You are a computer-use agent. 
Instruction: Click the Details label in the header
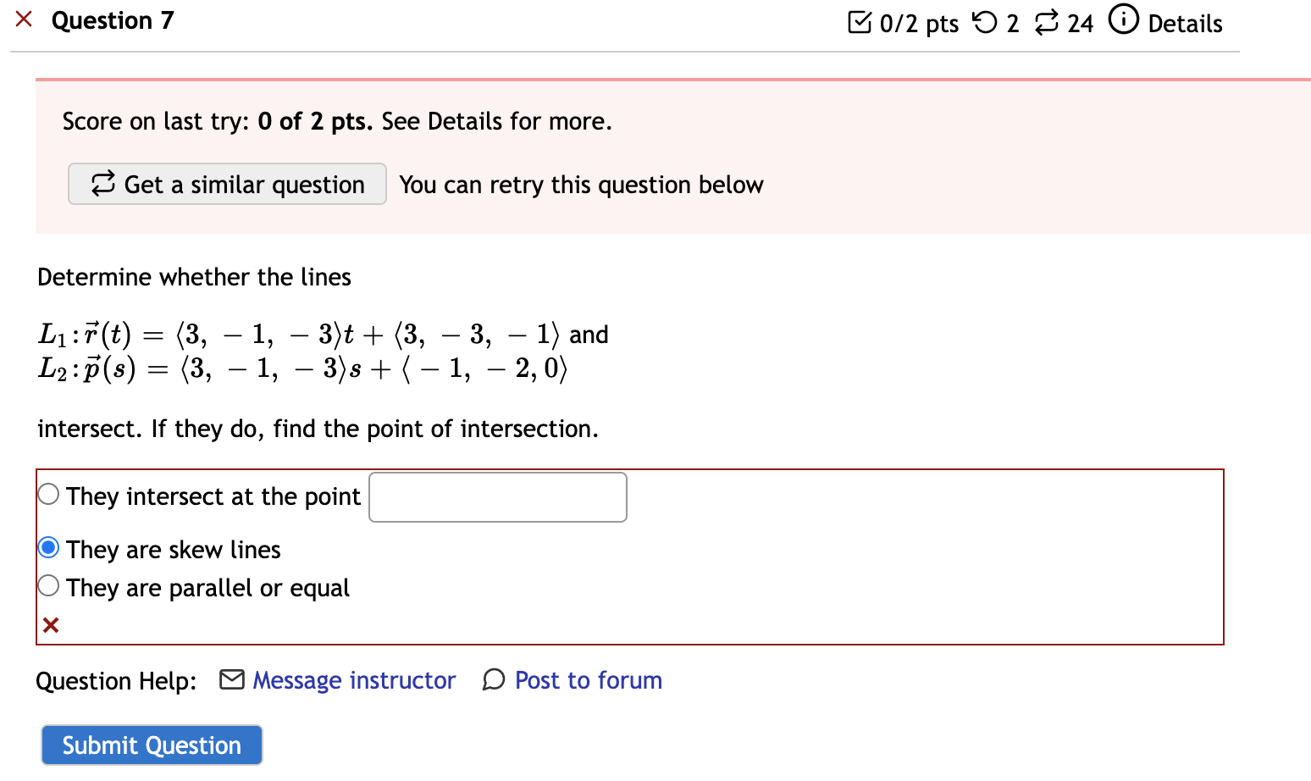click(1184, 23)
